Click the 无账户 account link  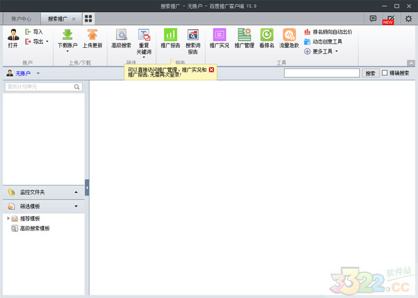(23, 73)
